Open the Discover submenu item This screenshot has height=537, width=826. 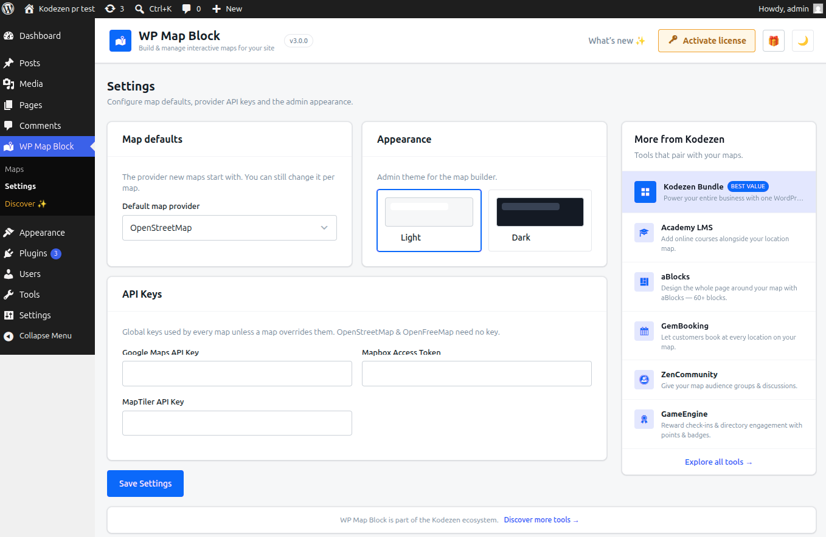26,204
